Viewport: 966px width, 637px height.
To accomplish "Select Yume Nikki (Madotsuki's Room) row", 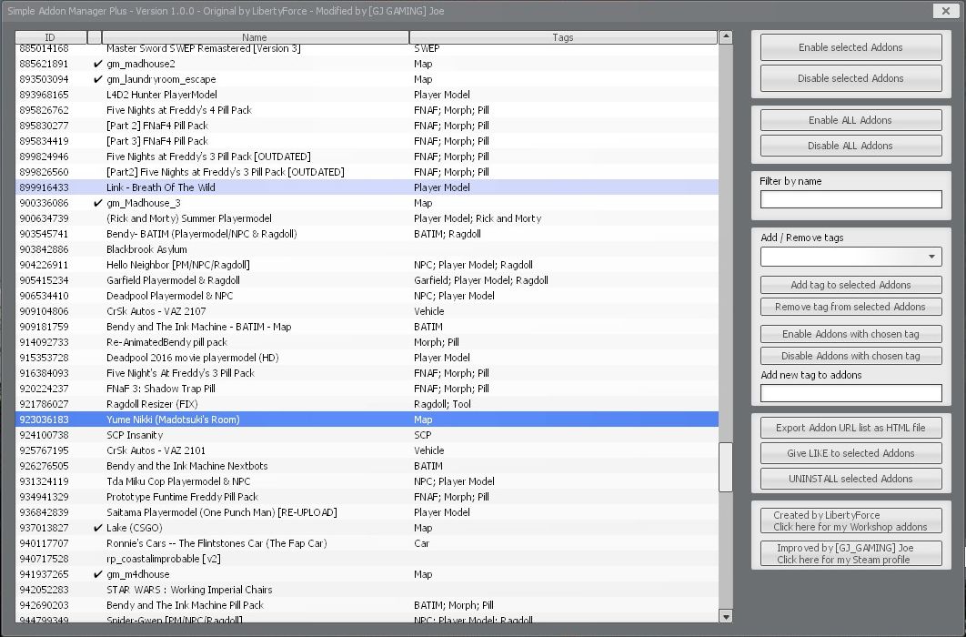I will coord(367,420).
